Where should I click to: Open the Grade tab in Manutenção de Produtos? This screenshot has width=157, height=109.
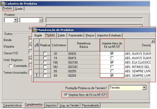[x=38, y=35]
